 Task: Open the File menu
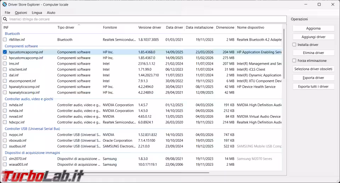7,13
